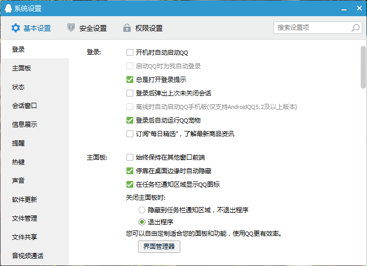Tick 登录后弹出上次未关闭会话 option
The height and width of the screenshot is (266, 367).
(x=130, y=93)
